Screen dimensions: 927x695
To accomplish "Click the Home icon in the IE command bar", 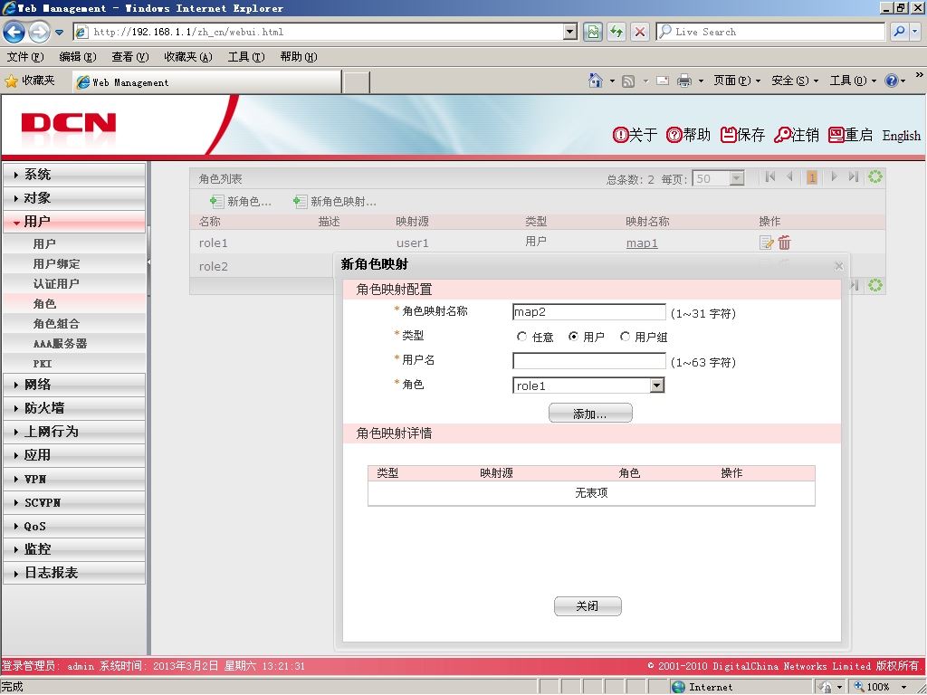I will 596,81.
